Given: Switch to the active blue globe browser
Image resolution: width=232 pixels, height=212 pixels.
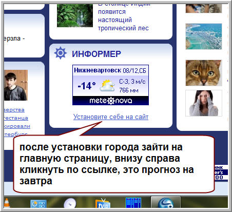Looking at the screenshot, I should pos(166,203).
